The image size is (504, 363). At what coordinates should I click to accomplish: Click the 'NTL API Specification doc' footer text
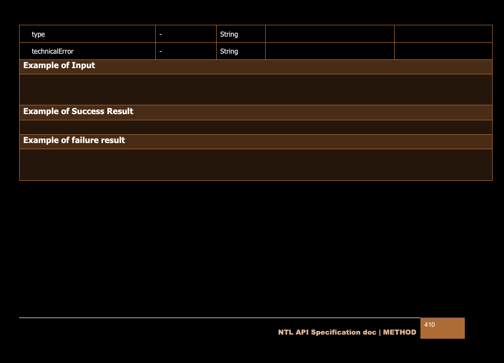click(x=327, y=332)
